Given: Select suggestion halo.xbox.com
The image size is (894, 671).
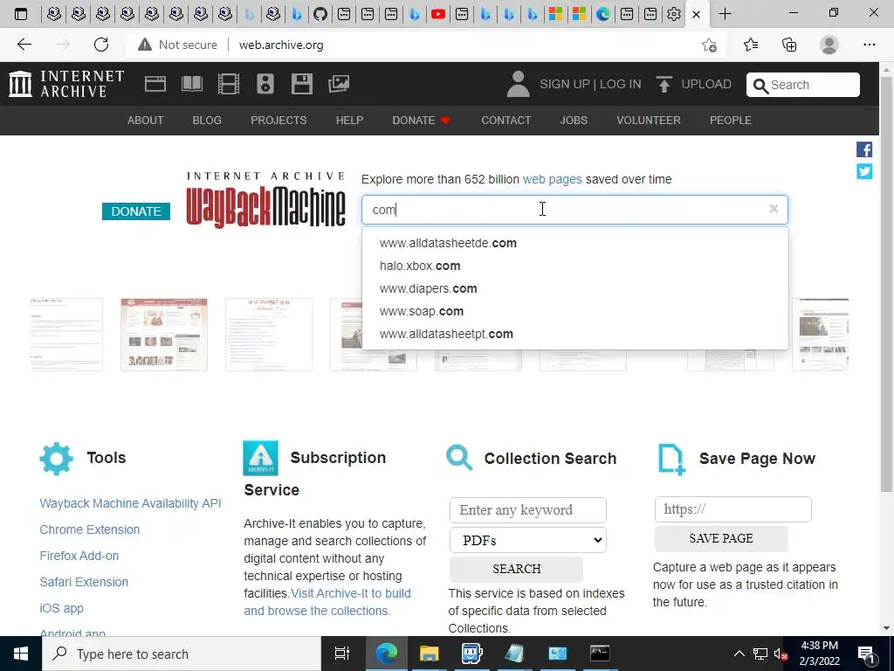Looking at the screenshot, I should tap(575, 266).
